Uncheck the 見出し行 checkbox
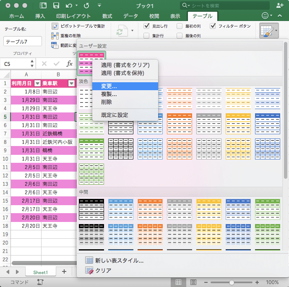The image size is (289, 287). (146, 26)
